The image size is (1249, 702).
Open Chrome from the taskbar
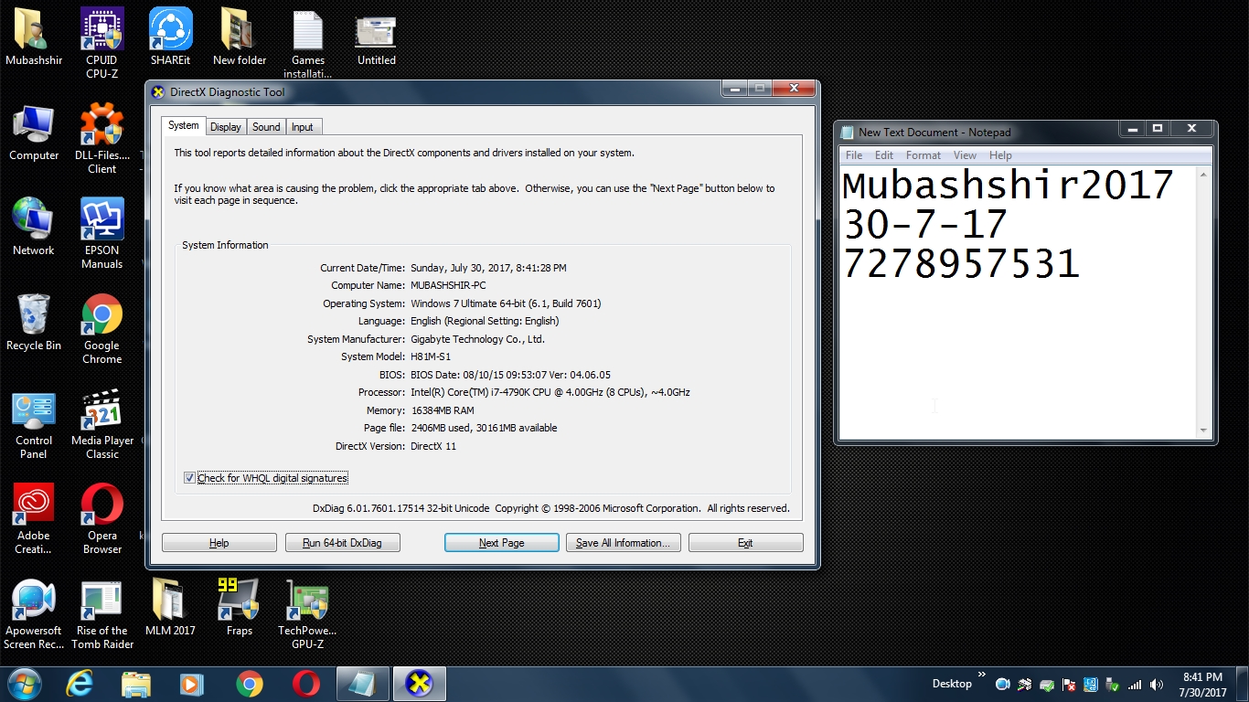[249, 684]
